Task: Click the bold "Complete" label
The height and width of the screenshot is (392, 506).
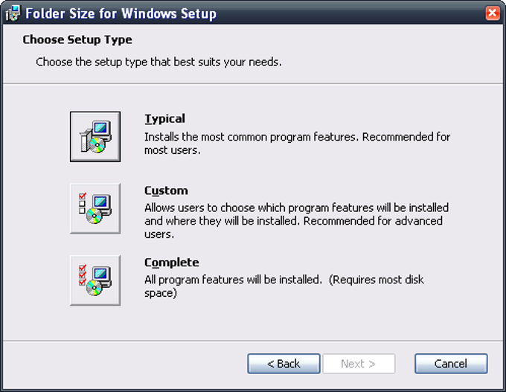Action: coord(171,263)
